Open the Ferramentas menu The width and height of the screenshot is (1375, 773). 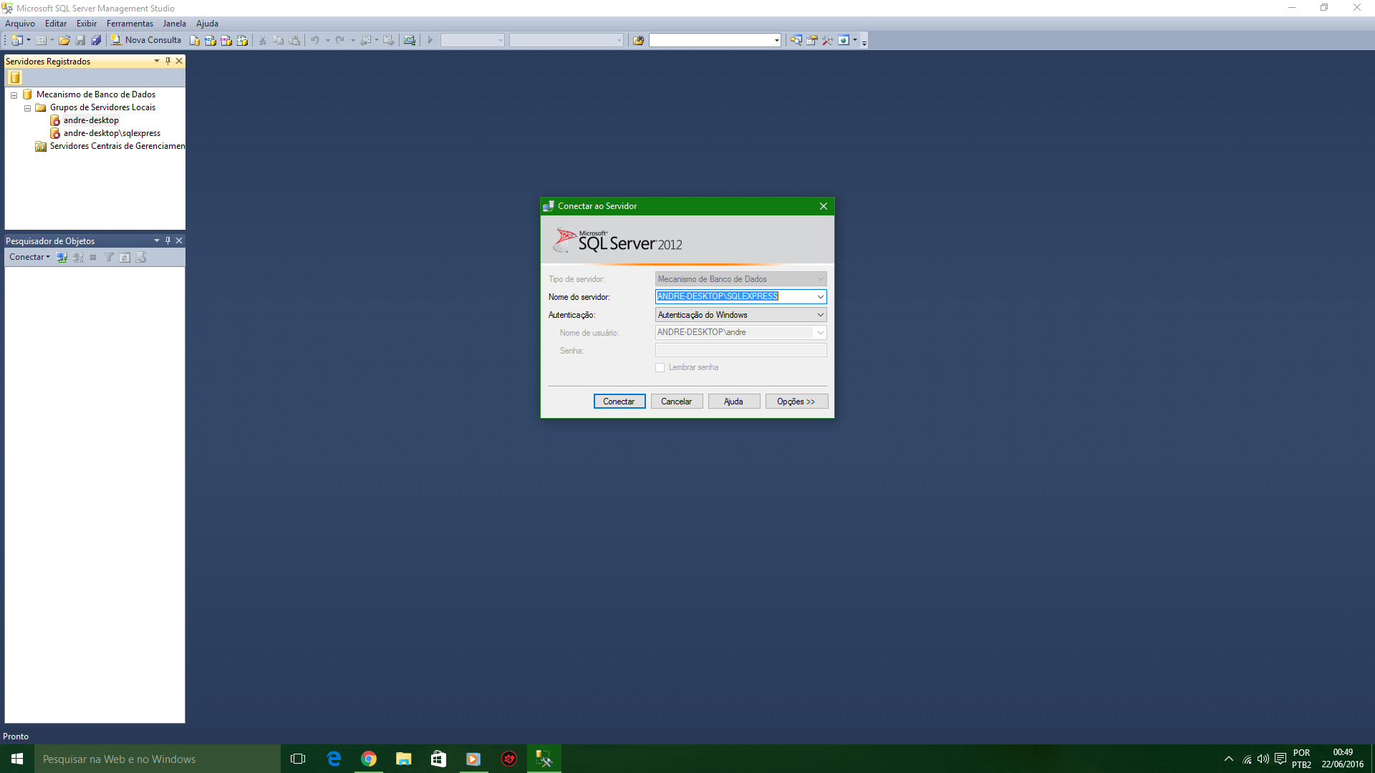(130, 24)
